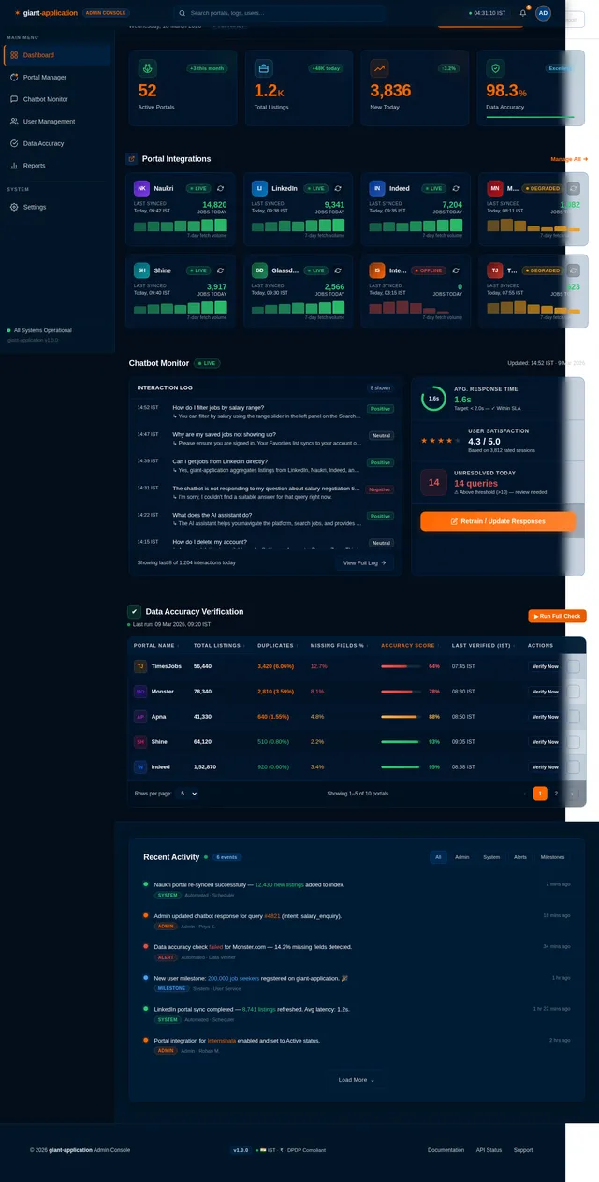Image resolution: width=599 pixels, height=1182 pixels.
Task: Click Verify Now for Indeed
Action: (545, 766)
